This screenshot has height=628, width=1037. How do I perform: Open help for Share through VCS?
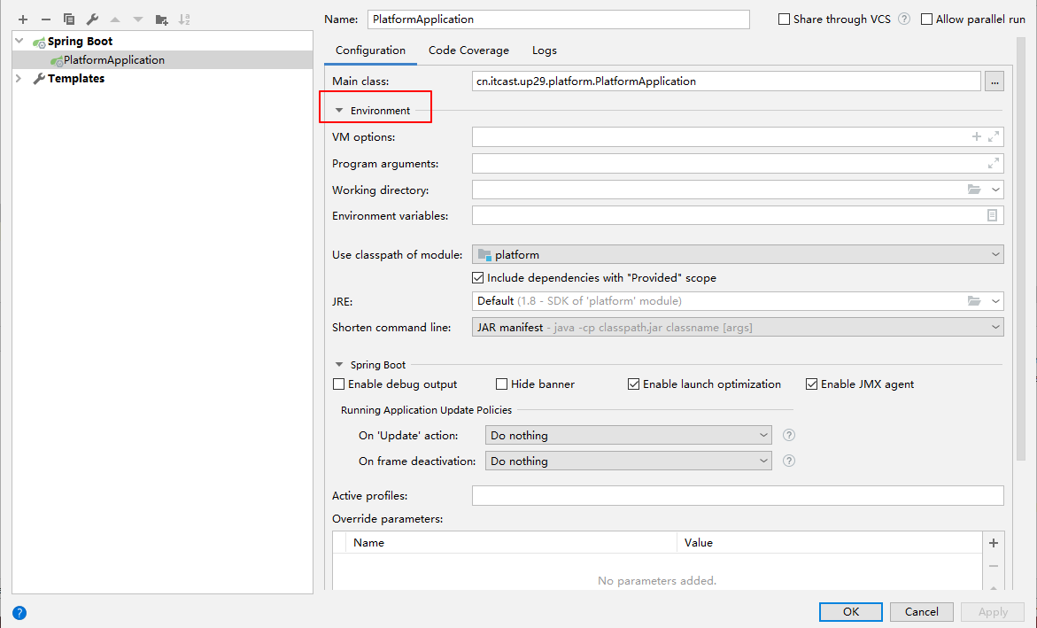pos(904,19)
